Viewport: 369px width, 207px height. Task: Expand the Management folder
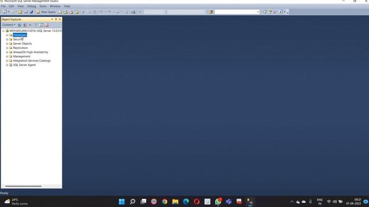(7, 56)
